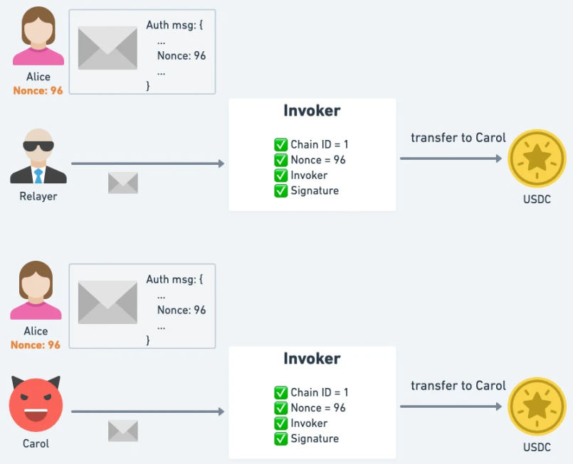This screenshot has height=464, width=573.
Task: Click the Relayer avatar with sunglasses
Action: (38, 157)
